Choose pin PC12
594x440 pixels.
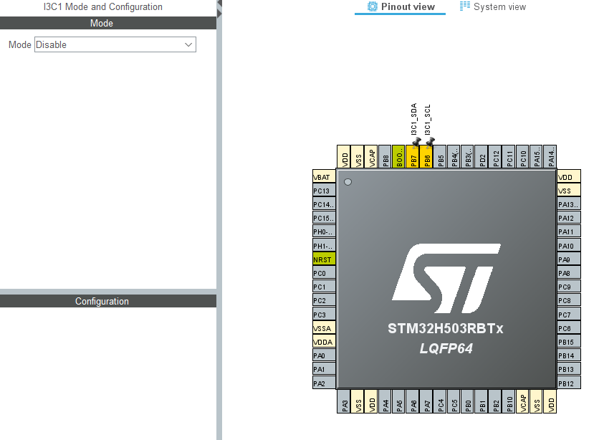pyautogui.click(x=496, y=156)
